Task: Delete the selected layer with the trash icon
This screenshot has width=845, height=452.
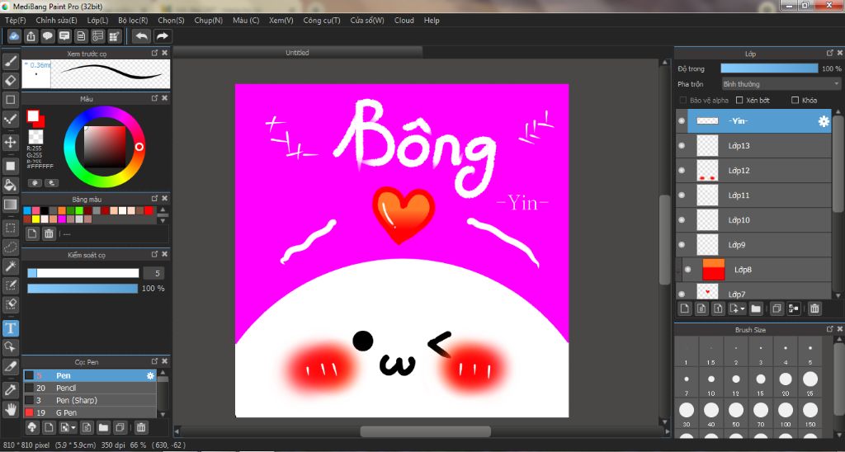Action: 814,308
